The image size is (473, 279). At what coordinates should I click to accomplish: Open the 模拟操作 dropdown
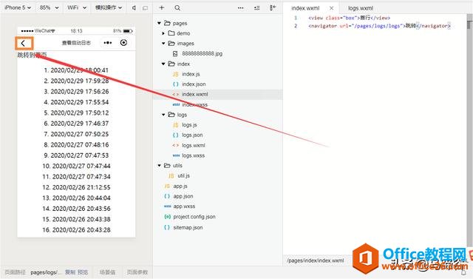coord(109,7)
